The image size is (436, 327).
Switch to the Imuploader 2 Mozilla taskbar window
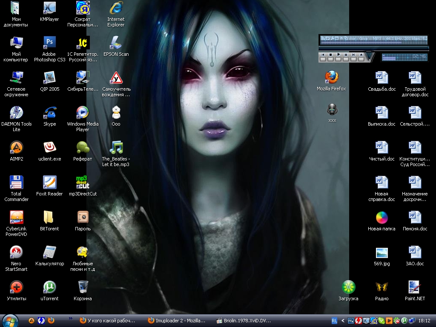pos(177,321)
